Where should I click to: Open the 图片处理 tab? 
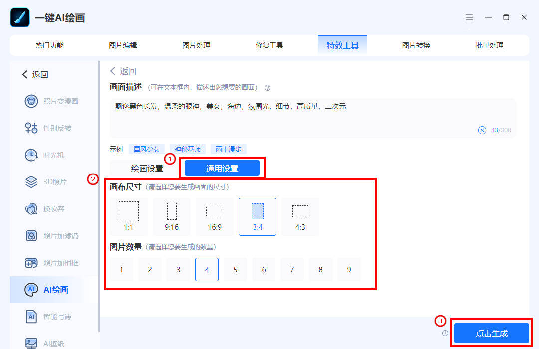(x=196, y=45)
